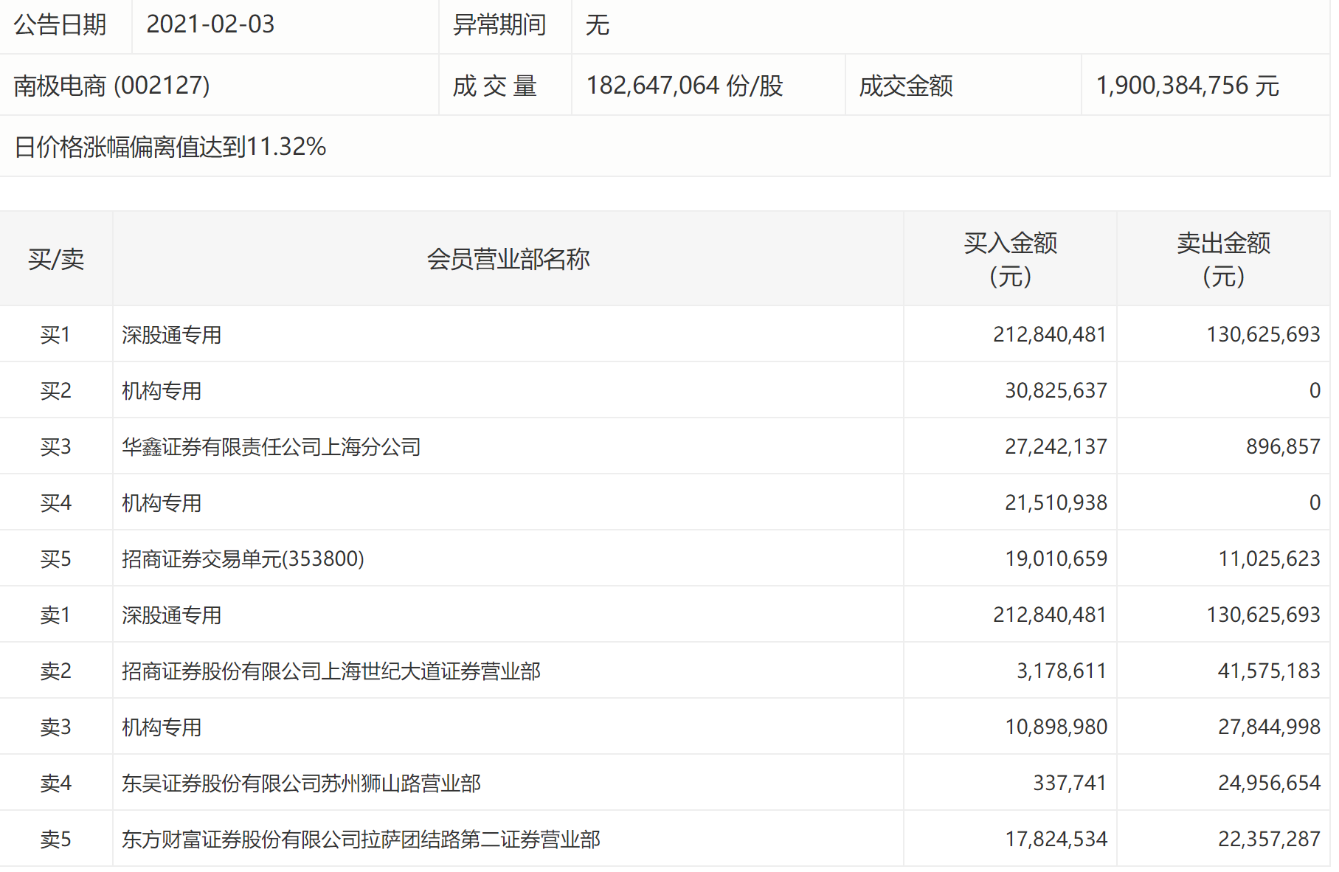The image size is (1339, 872).
Task: Click sell amount 130,625,693 in the 买1 row
Action: pos(1263,335)
